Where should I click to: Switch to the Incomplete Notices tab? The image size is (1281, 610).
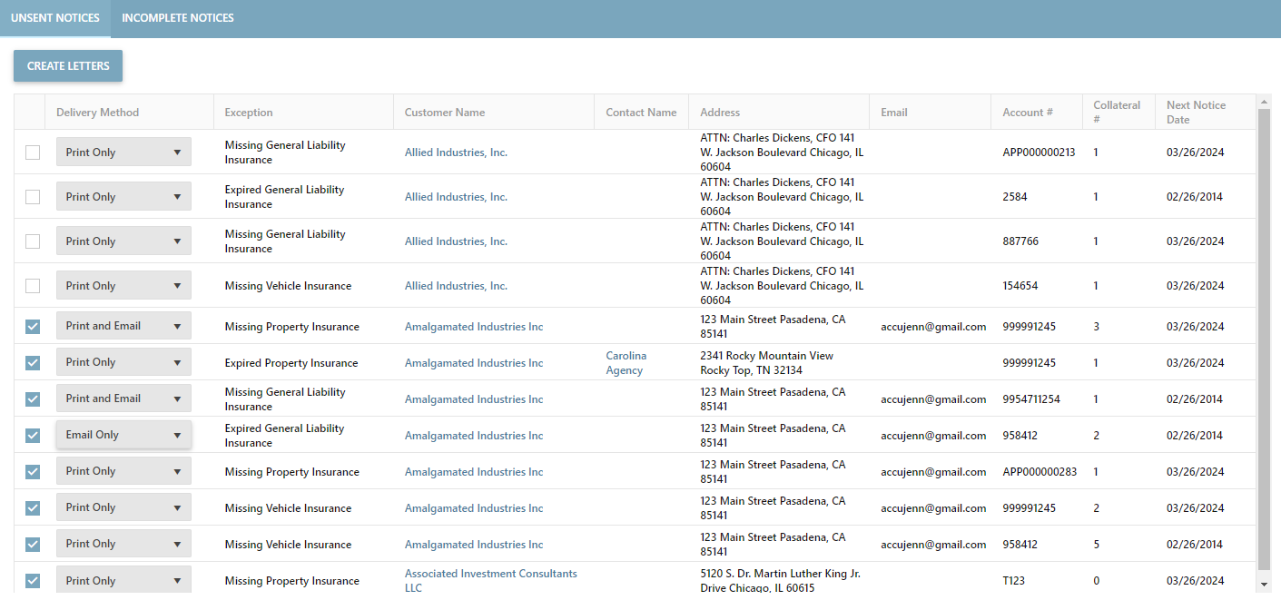[178, 18]
